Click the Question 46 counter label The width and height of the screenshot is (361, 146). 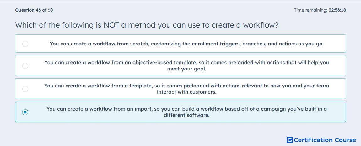28,10
